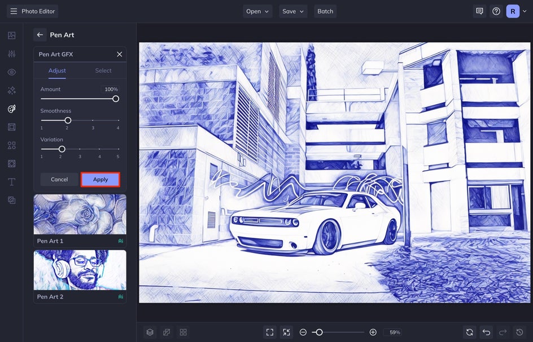Select the Pen Art 2 thumbnail
This screenshot has height=342, width=533.
(80, 270)
